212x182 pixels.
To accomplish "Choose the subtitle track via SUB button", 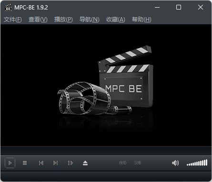I will coord(138,163).
